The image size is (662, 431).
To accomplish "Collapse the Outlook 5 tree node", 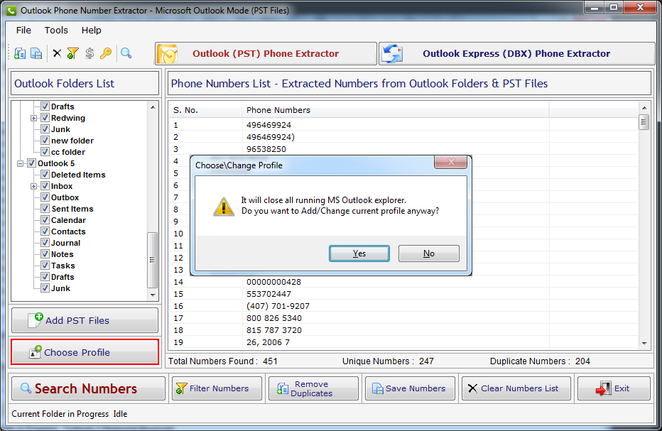I will coord(20,164).
